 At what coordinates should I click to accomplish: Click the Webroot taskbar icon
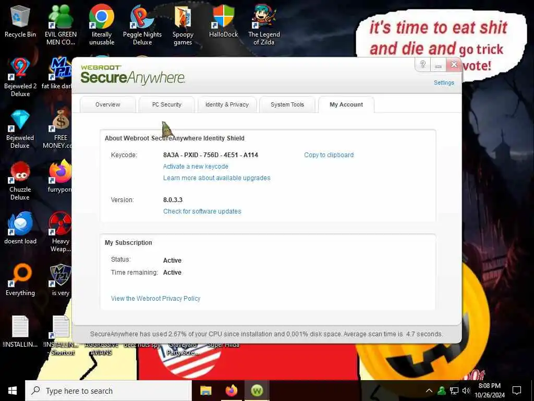tap(257, 391)
